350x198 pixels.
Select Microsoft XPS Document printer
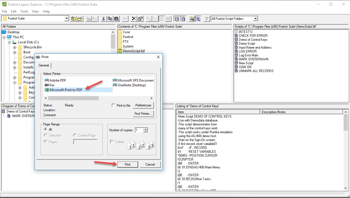(133, 80)
